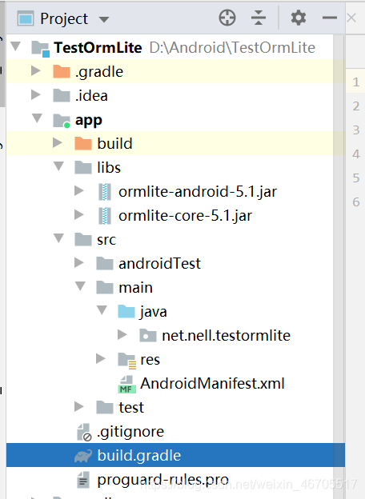The width and height of the screenshot is (365, 499).
Task: Click the test folder icon
Action: [x=105, y=407]
